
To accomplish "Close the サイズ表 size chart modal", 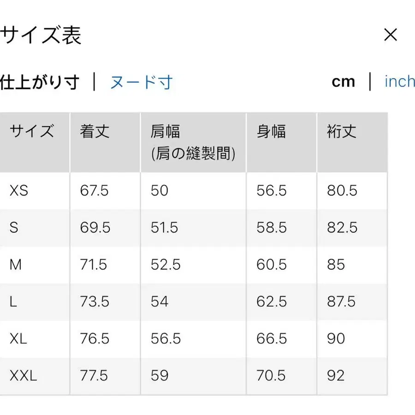I will pos(391,35).
